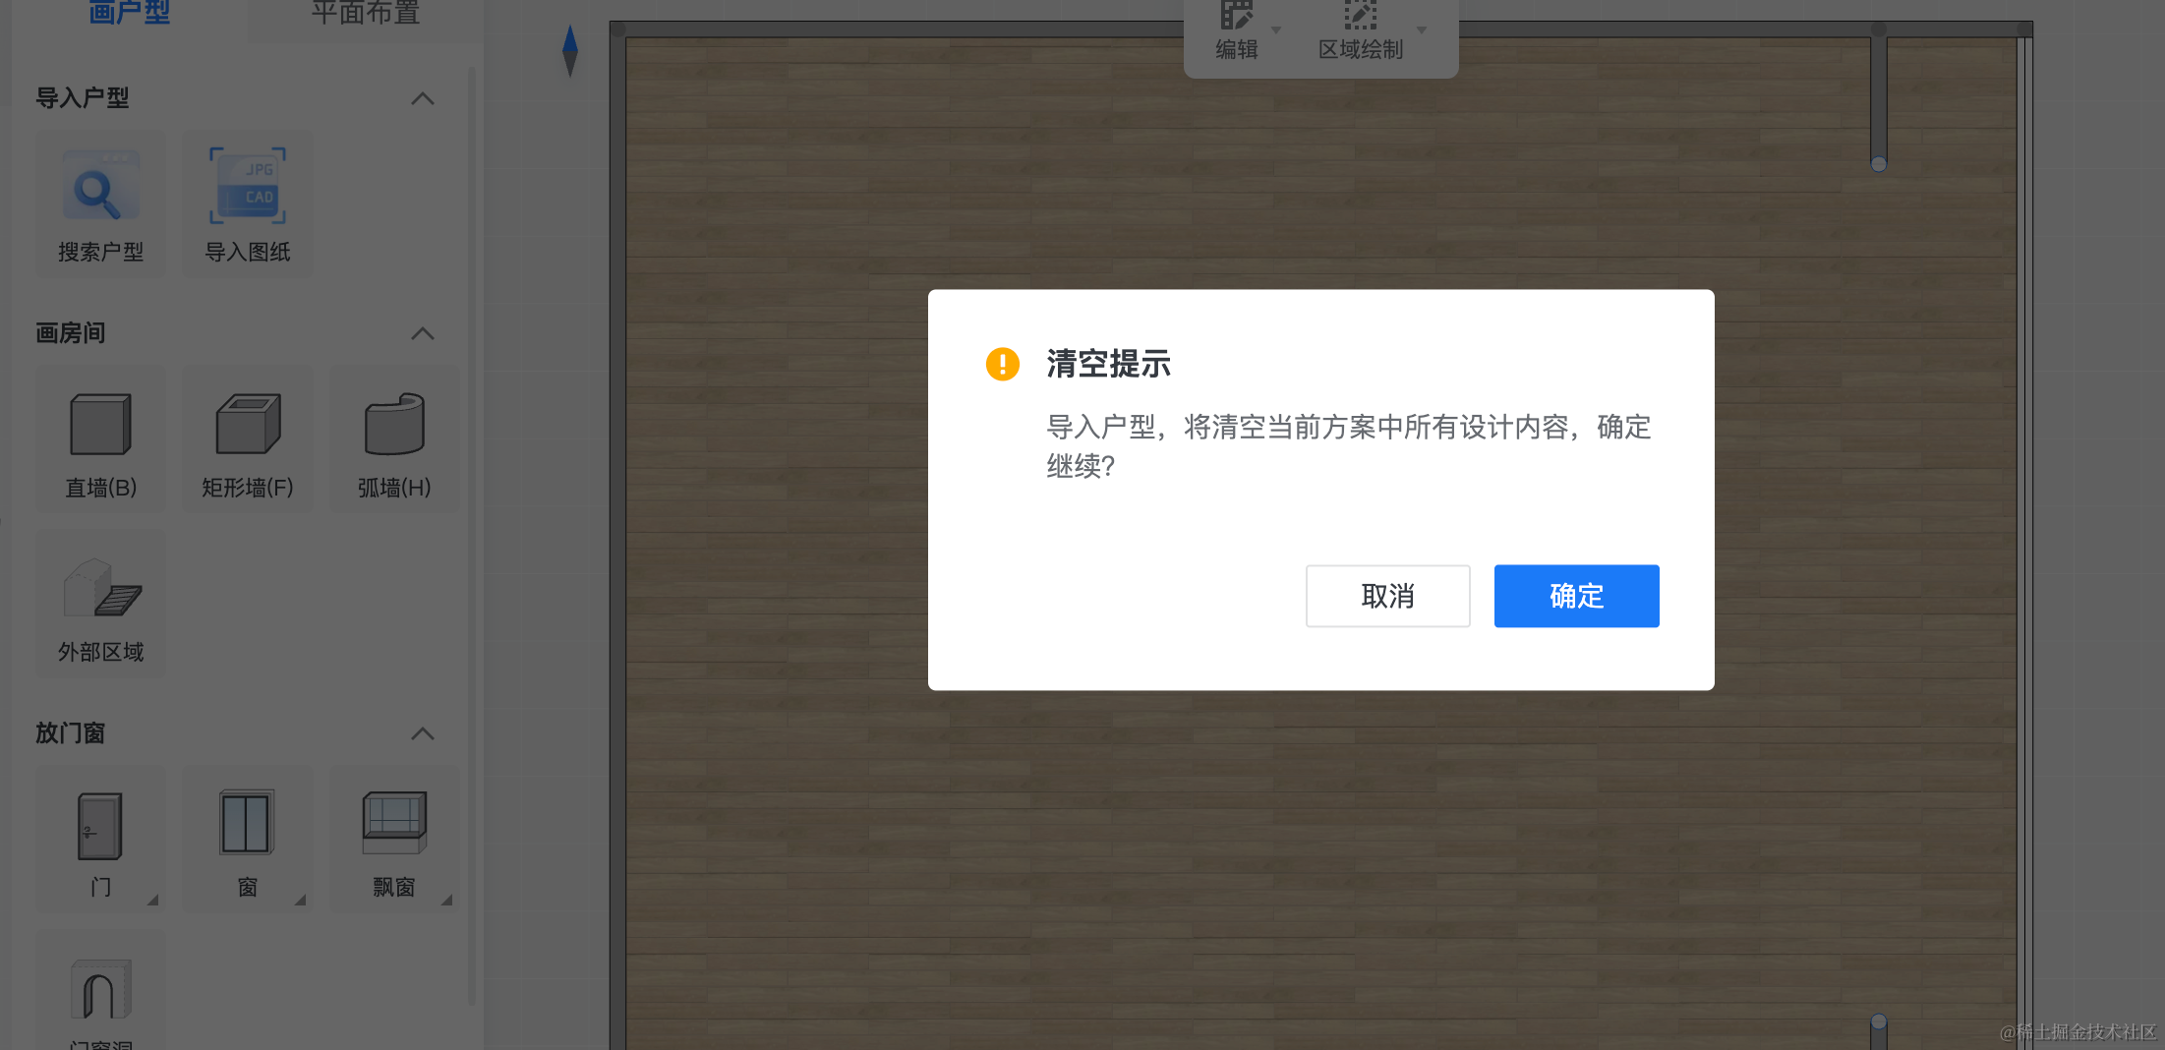
Task: Select the 弧墙(H) arc wall tool
Action: (x=393, y=439)
